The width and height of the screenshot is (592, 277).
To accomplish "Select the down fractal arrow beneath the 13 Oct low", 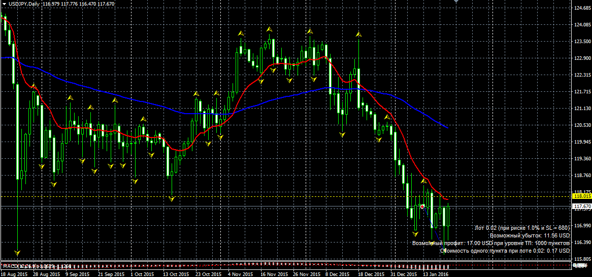I will (172, 198).
